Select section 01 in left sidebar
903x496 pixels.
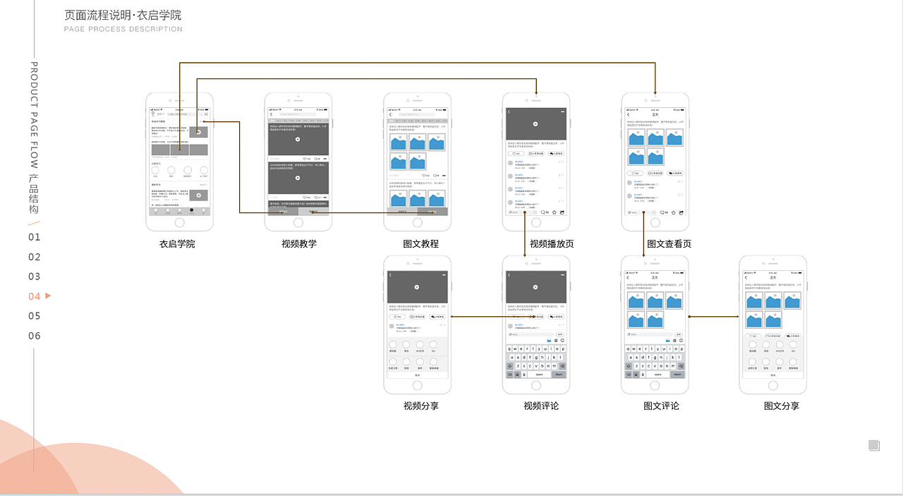click(x=35, y=237)
